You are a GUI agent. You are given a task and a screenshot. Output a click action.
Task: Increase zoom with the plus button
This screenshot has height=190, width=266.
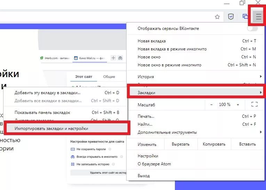pyautogui.click(x=238, y=105)
